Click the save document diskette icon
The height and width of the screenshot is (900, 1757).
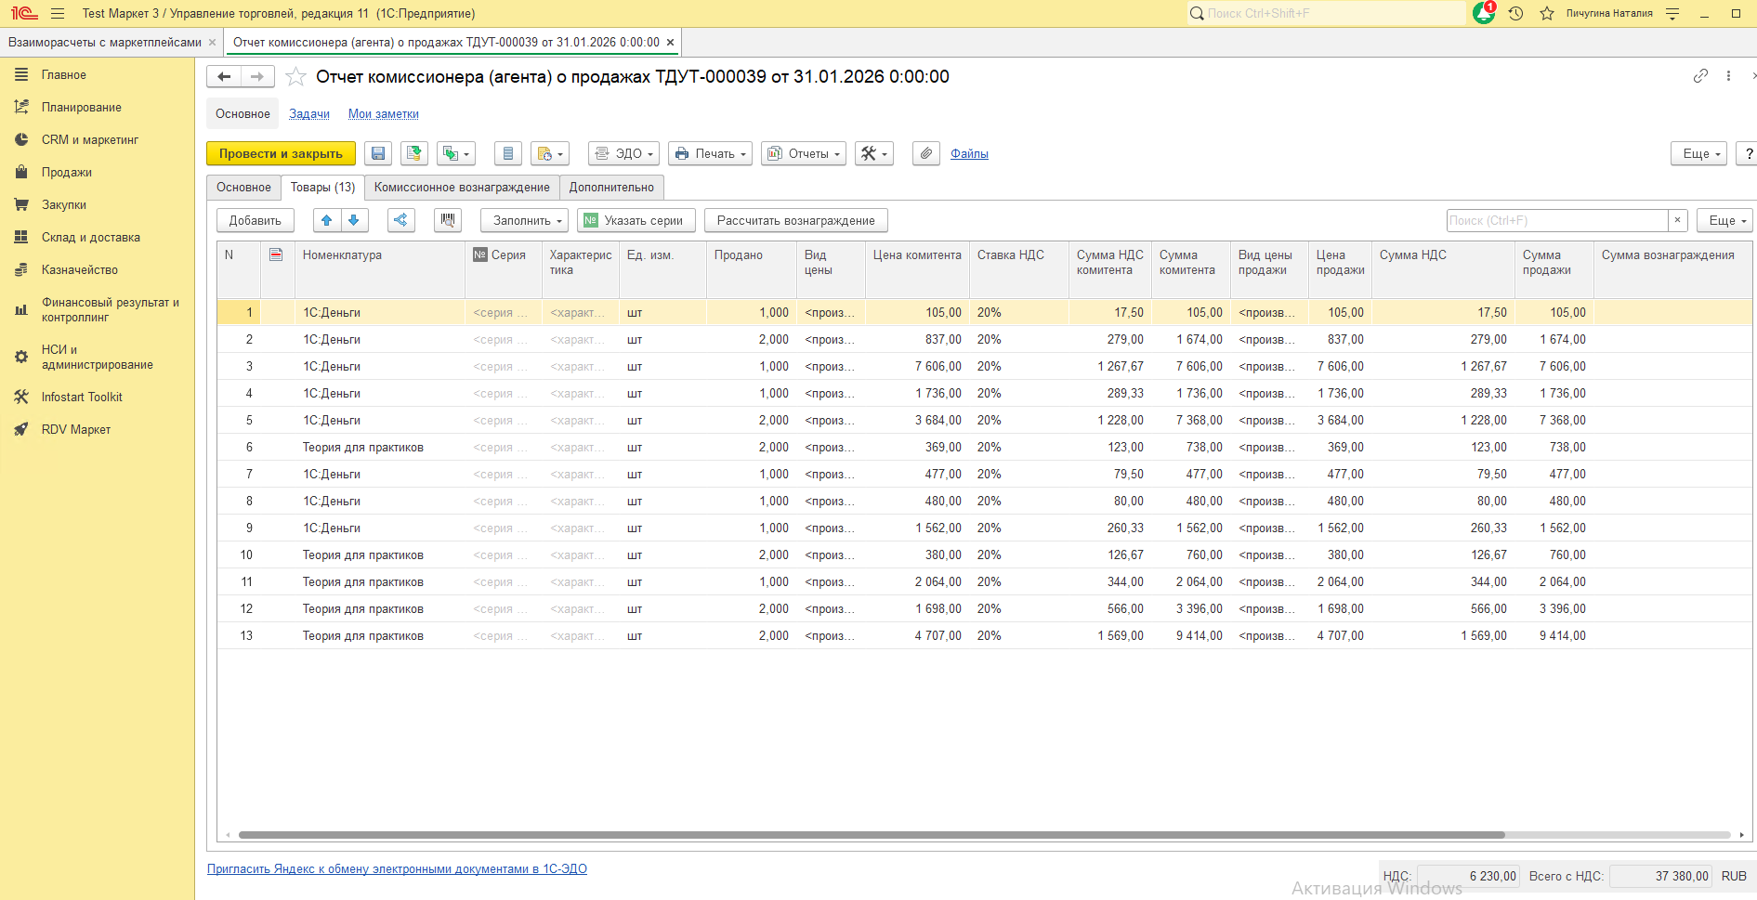click(378, 154)
